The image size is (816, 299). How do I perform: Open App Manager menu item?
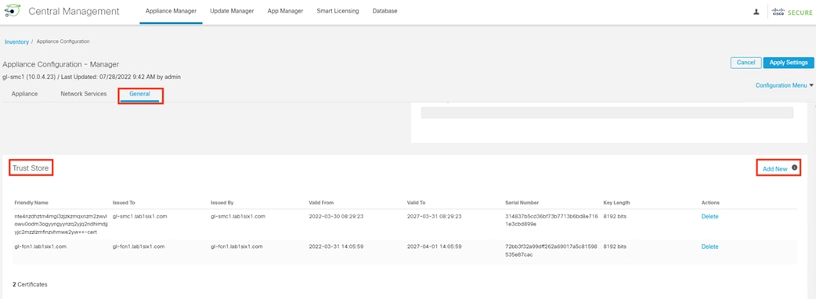point(285,11)
